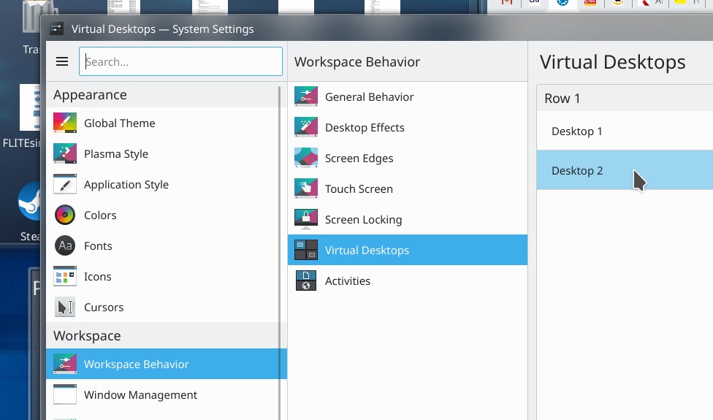The image size is (713, 420).
Task: Click the Fonts Aa icon
Action: click(x=65, y=245)
